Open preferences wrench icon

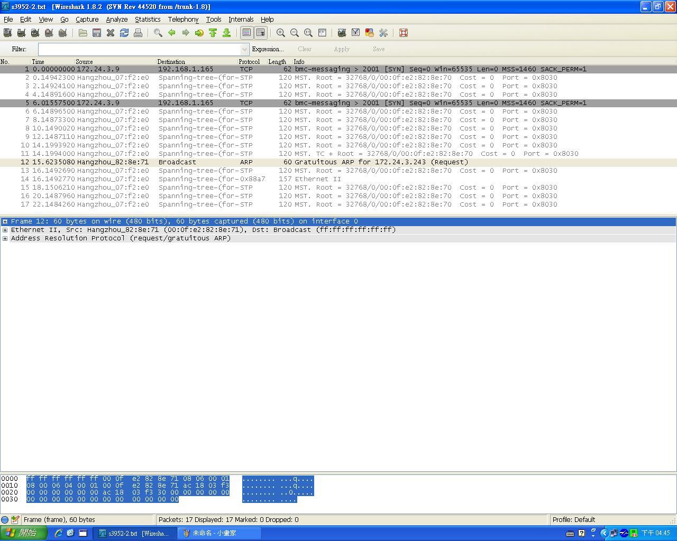pyautogui.click(x=383, y=33)
